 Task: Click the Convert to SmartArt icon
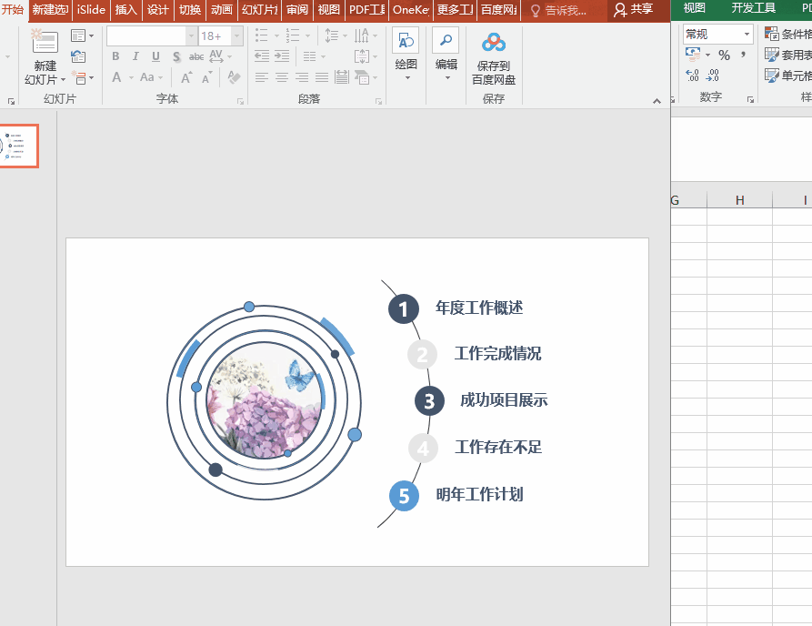click(x=362, y=77)
